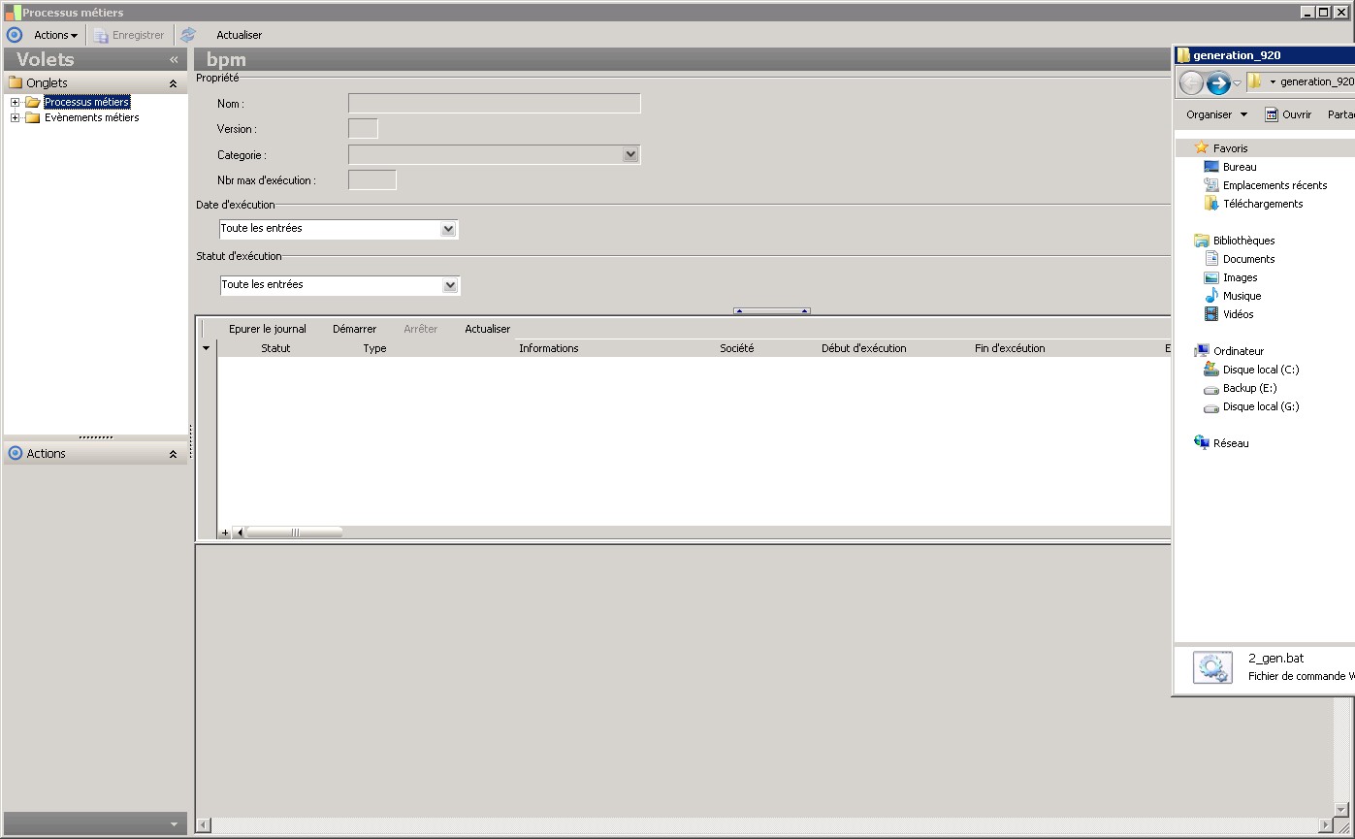Open Images library in Explorer

pyautogui.click(x=1240, y=277)
